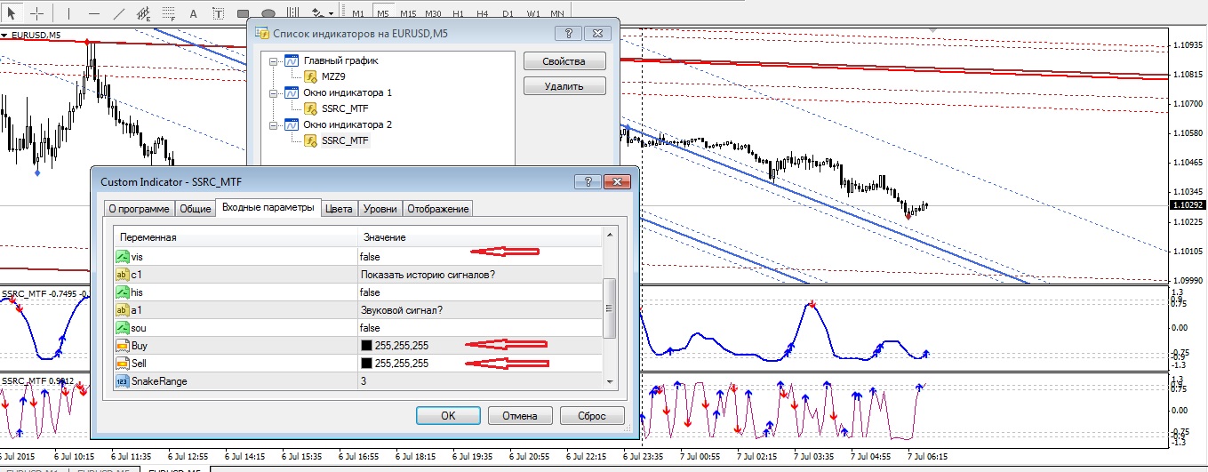Edit the SnakeRange value 3
The width and height of the screenshot is (1208, 472).
(x=480, y=380)
